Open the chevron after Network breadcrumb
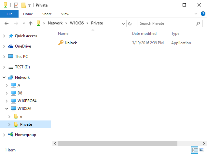Viewport: 207px width, 154px height. pyautogui.click(x=66, y=23)
